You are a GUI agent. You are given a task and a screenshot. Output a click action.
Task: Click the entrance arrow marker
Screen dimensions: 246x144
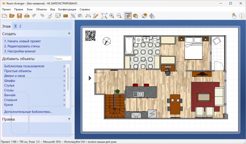[x=90, y=78]
